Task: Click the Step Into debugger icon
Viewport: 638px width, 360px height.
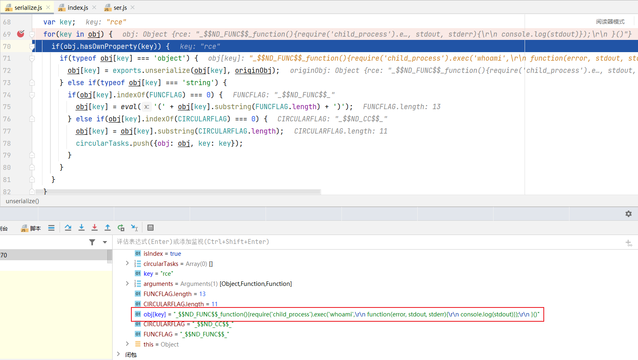Action: 82,228
